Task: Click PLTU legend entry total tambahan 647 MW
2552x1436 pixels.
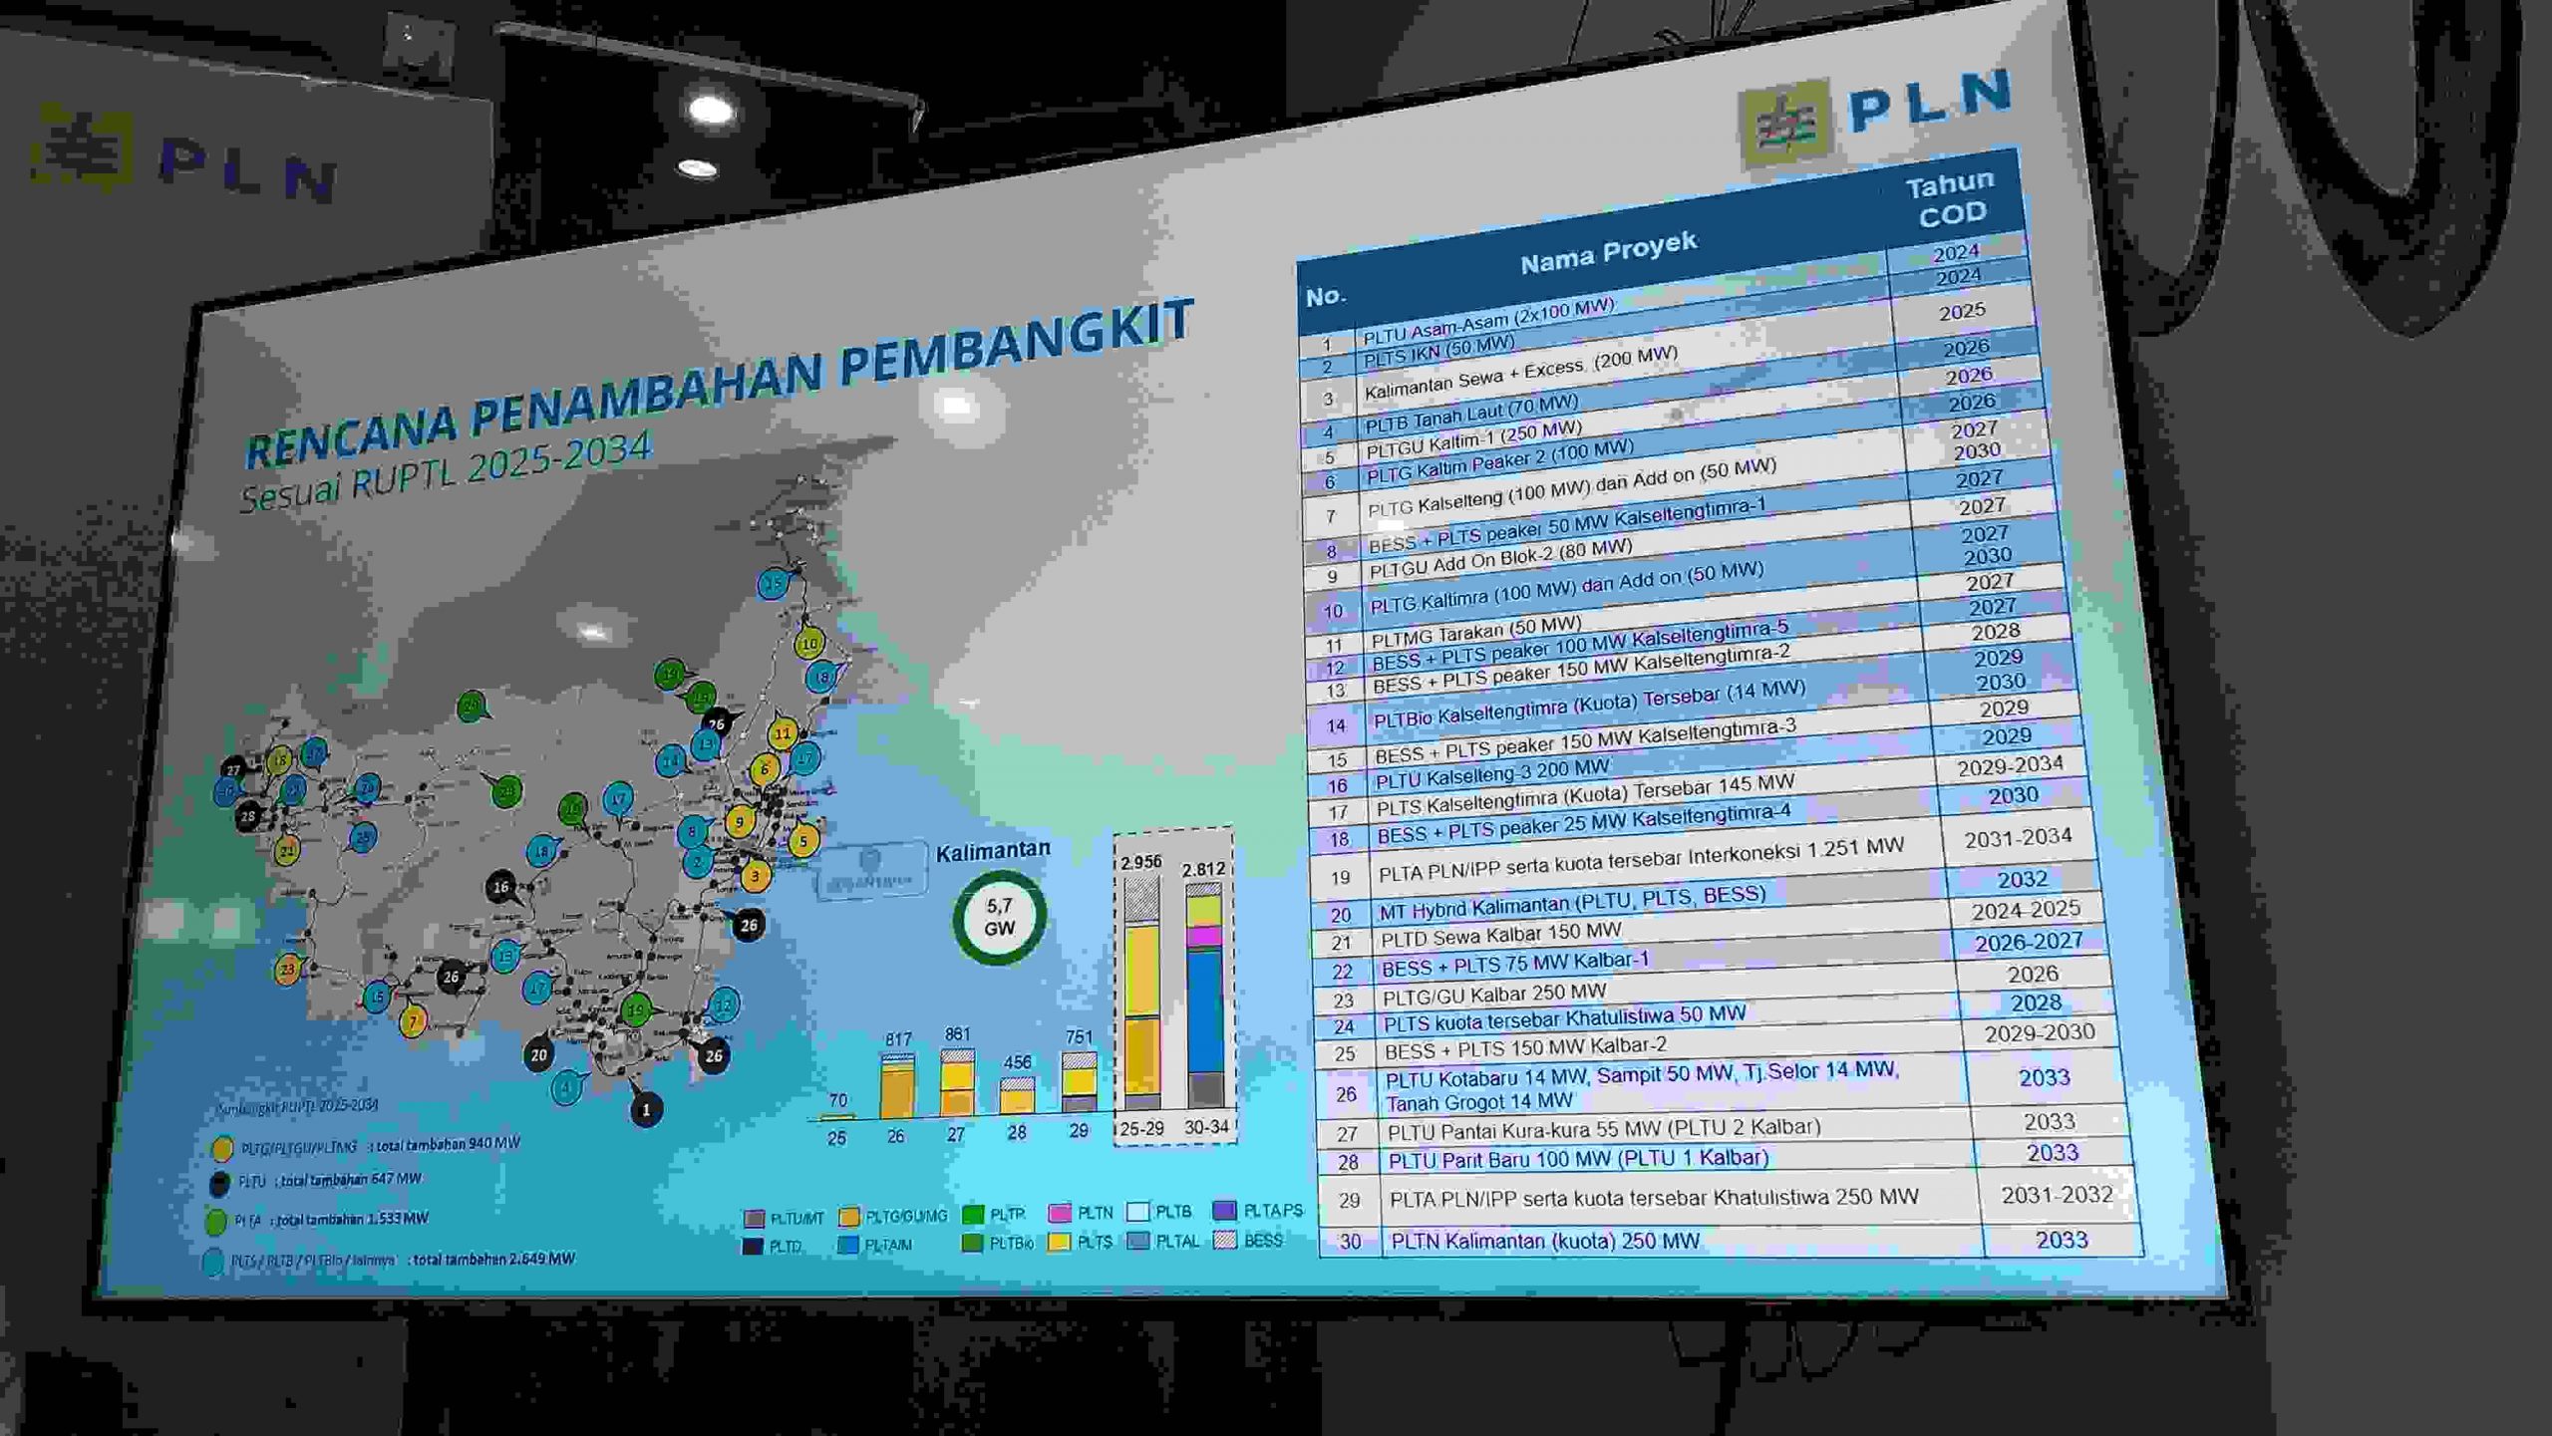Action: [x=319, y=1181]
